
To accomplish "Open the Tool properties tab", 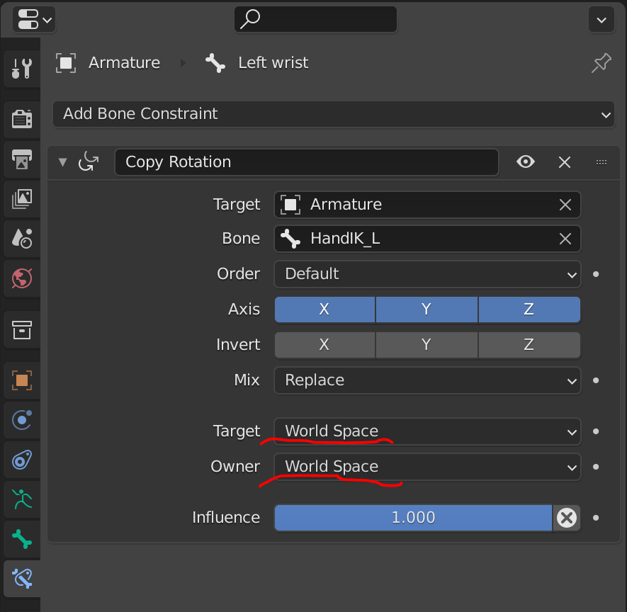I will click(21, 69).
